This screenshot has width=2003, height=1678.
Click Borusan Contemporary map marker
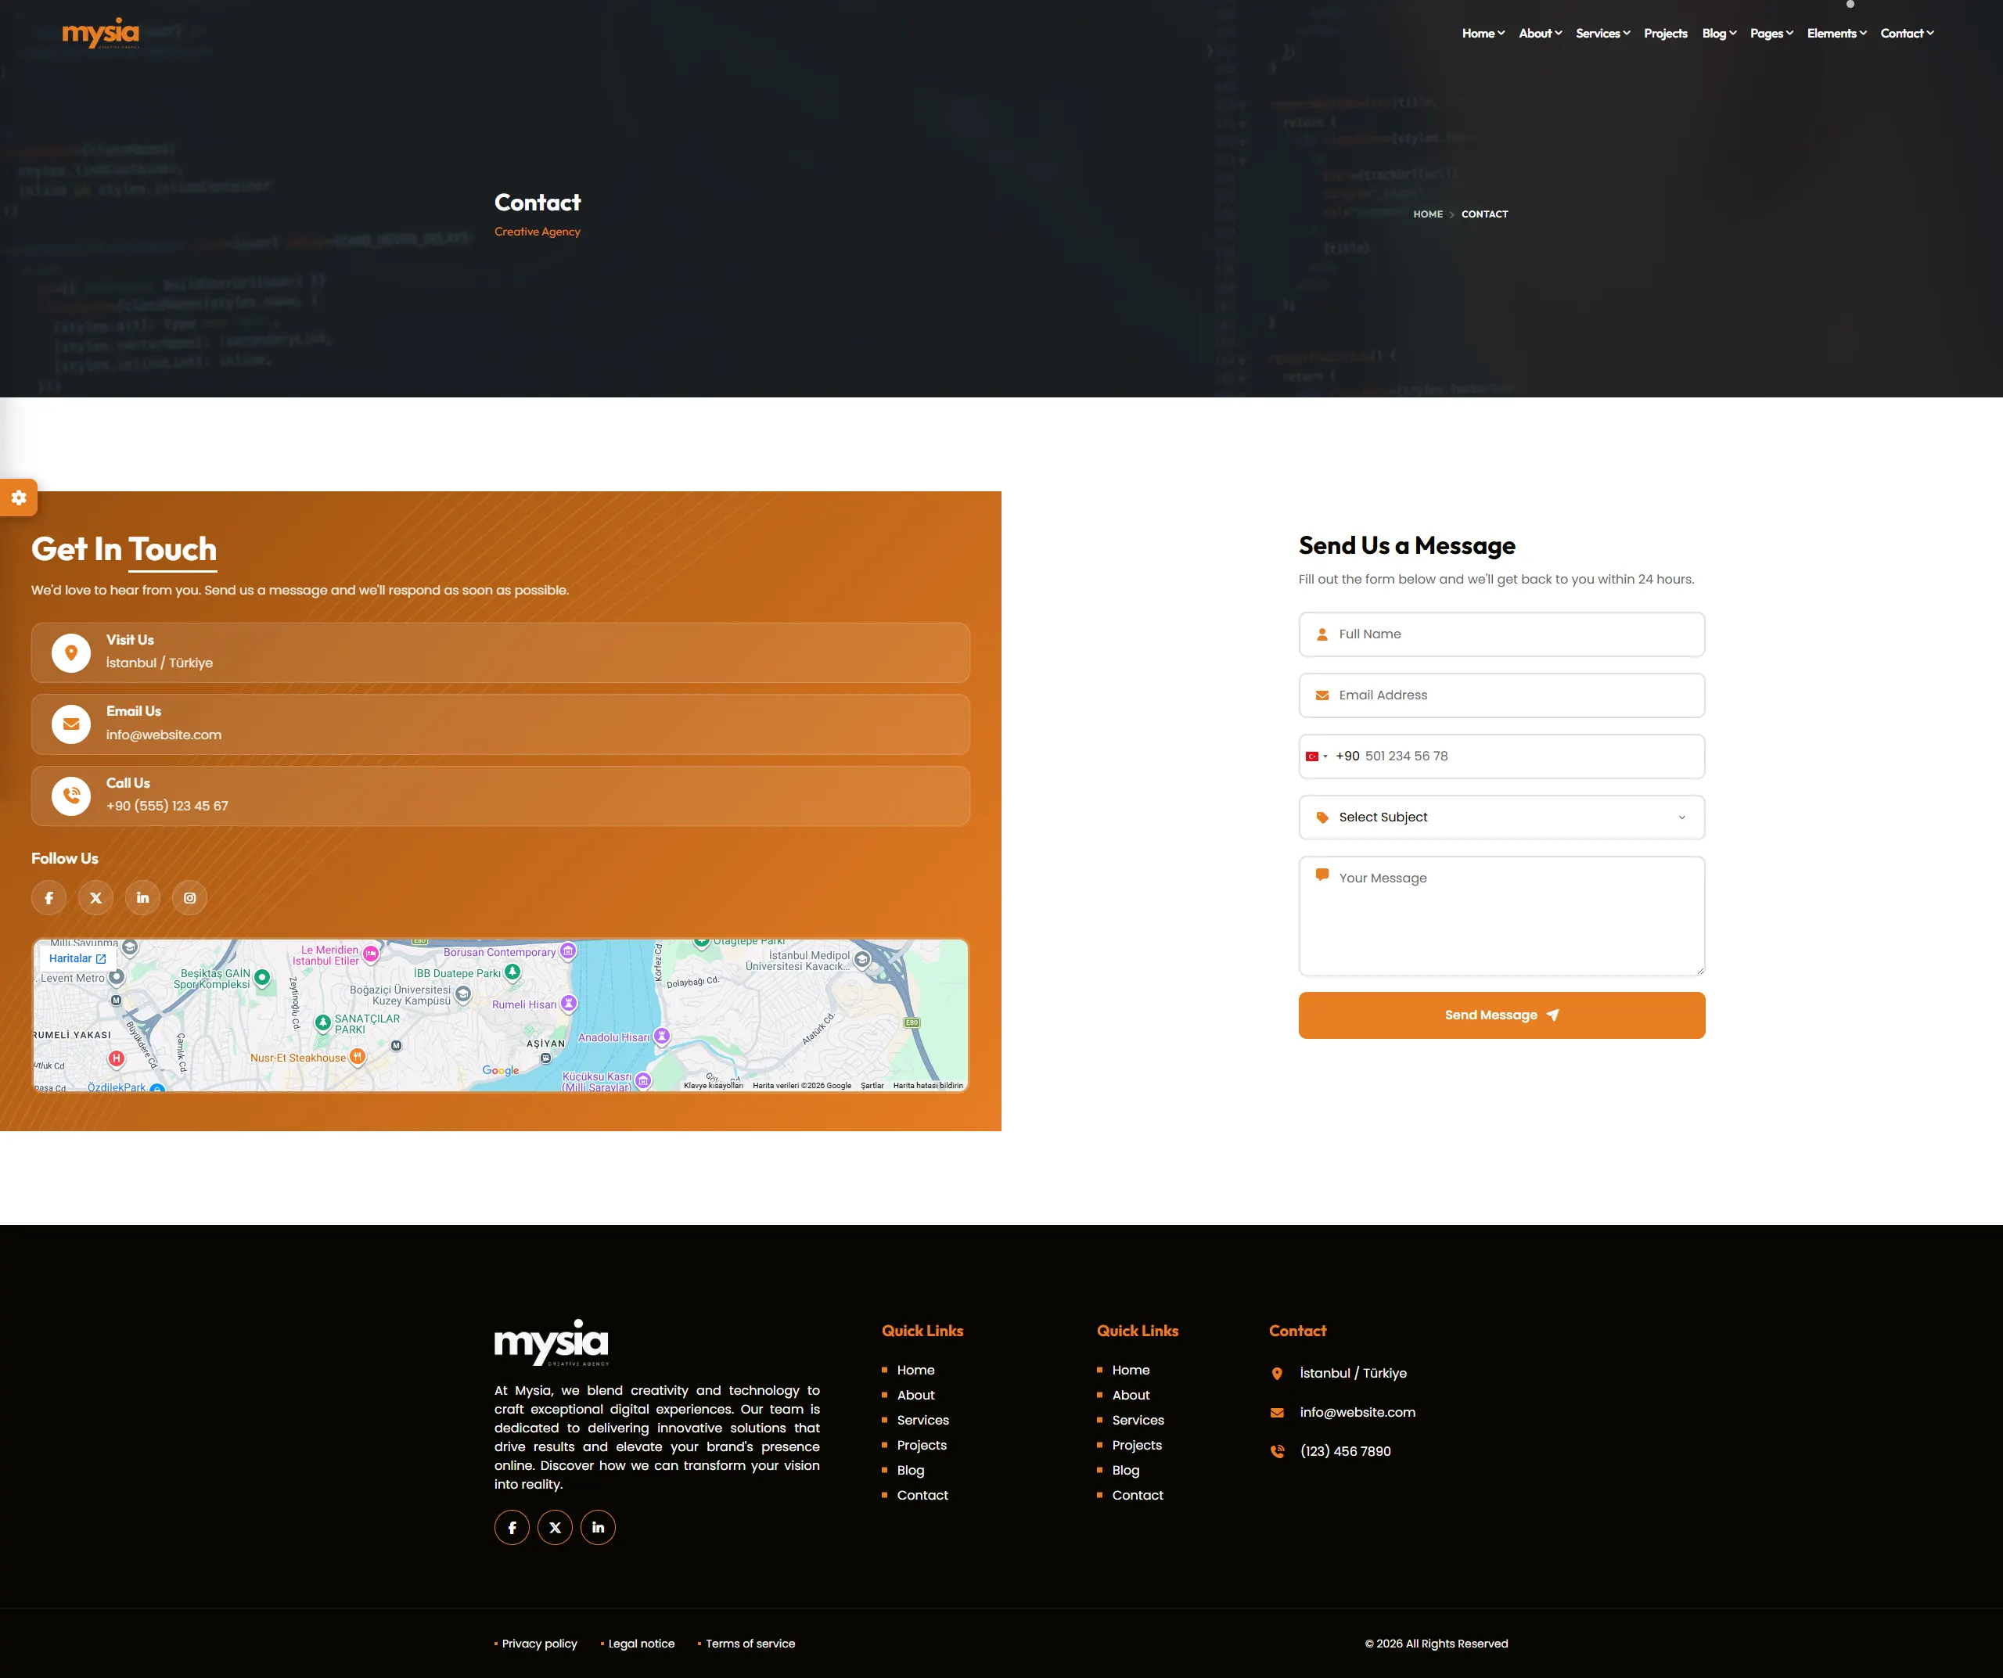(x=569, y=951)
